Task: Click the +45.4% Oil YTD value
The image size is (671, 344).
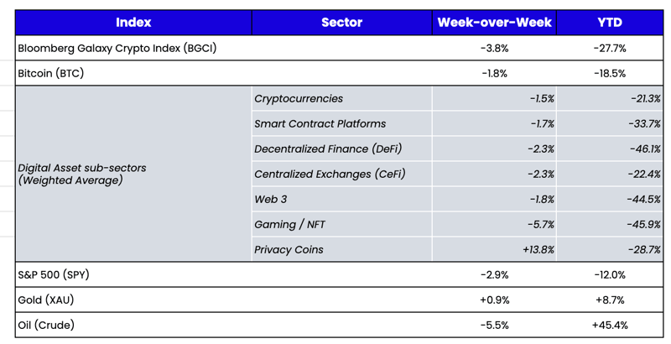Action: coord(610,326)
